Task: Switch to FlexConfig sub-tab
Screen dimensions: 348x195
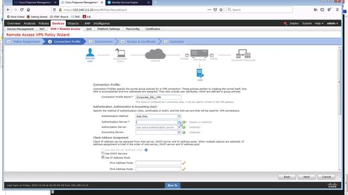Action: 133,29
